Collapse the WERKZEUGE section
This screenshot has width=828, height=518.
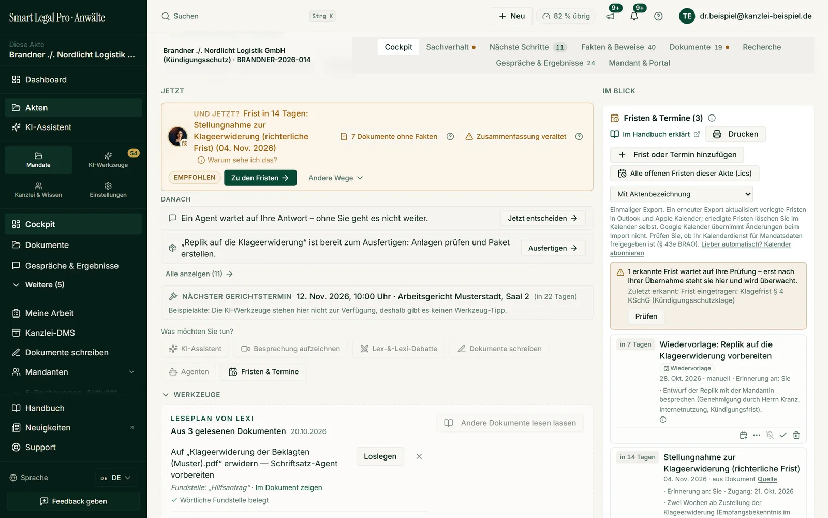click(x=191, y=395)
